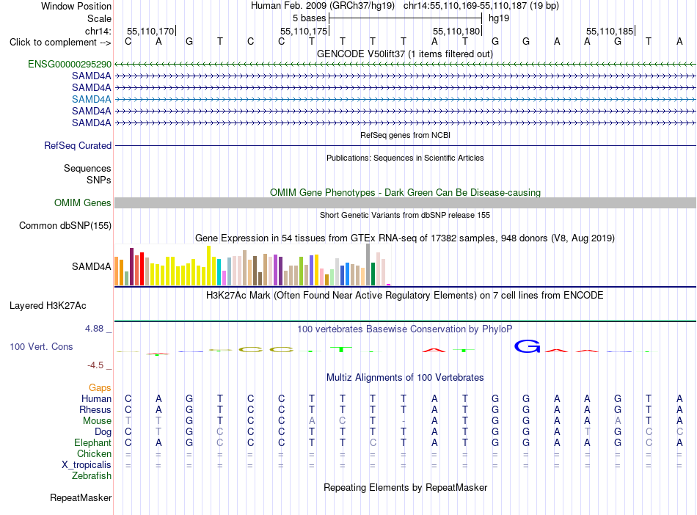Viewport: 697px width, 515px height.
Task: Click the OMIM Gene Phenotypes green title
Action: pyautogui.click(x=405, y=192)
